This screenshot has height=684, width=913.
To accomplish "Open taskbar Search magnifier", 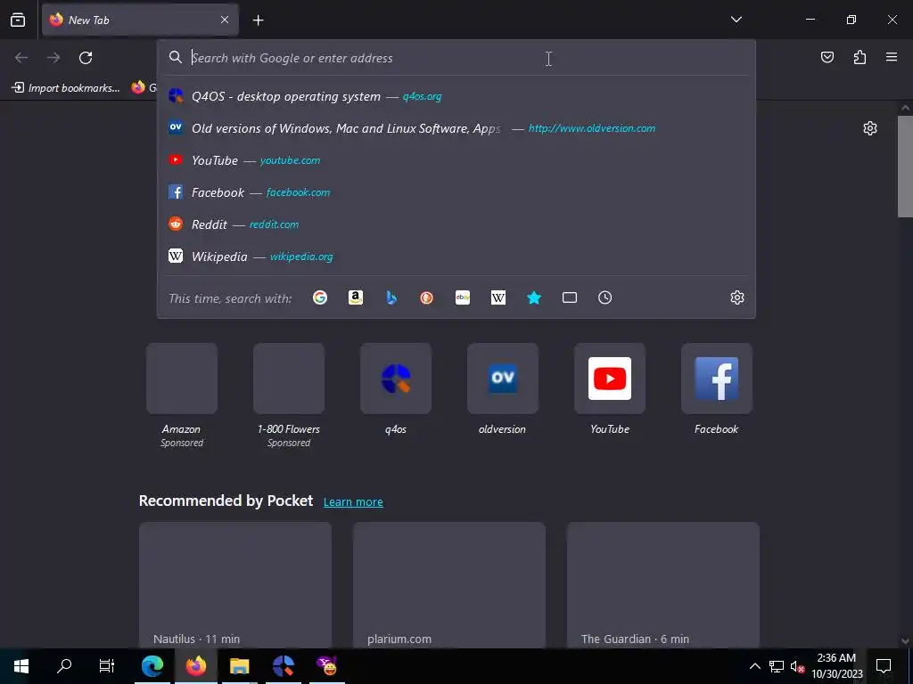I will [x=64, y=666].
